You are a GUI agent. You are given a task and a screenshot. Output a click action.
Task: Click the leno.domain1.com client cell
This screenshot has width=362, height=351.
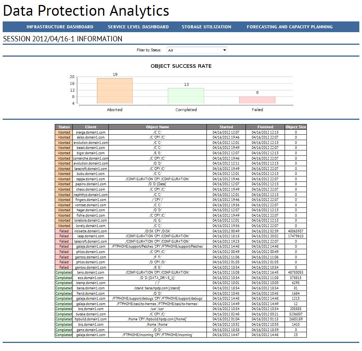point(91,273)
